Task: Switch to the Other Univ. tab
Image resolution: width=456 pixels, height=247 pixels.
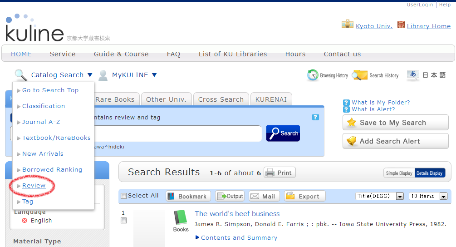Action: point(167,99)
